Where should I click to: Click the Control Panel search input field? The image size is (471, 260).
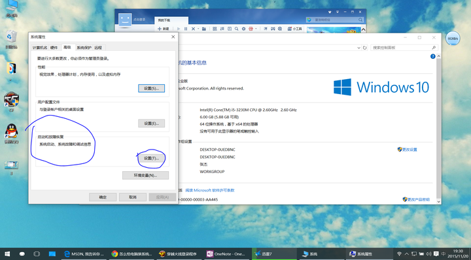(x=404, y=48)
